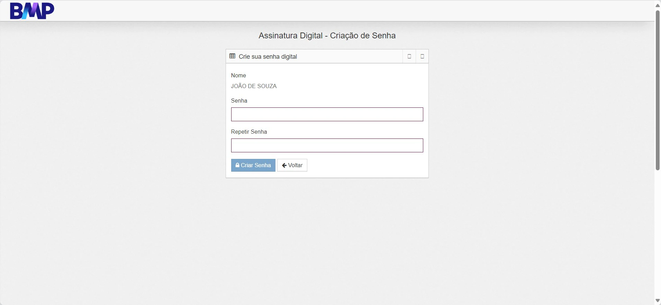
Task: Click the Criar Senha button
Action: (253, 165)
